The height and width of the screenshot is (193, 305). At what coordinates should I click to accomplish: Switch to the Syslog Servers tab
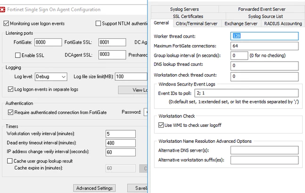click(185, 9)
